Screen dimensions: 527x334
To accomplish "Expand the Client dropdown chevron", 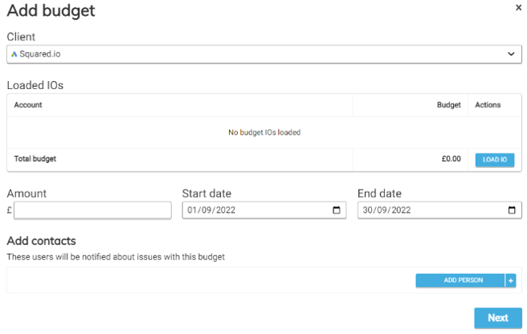I will pos(511,54).
